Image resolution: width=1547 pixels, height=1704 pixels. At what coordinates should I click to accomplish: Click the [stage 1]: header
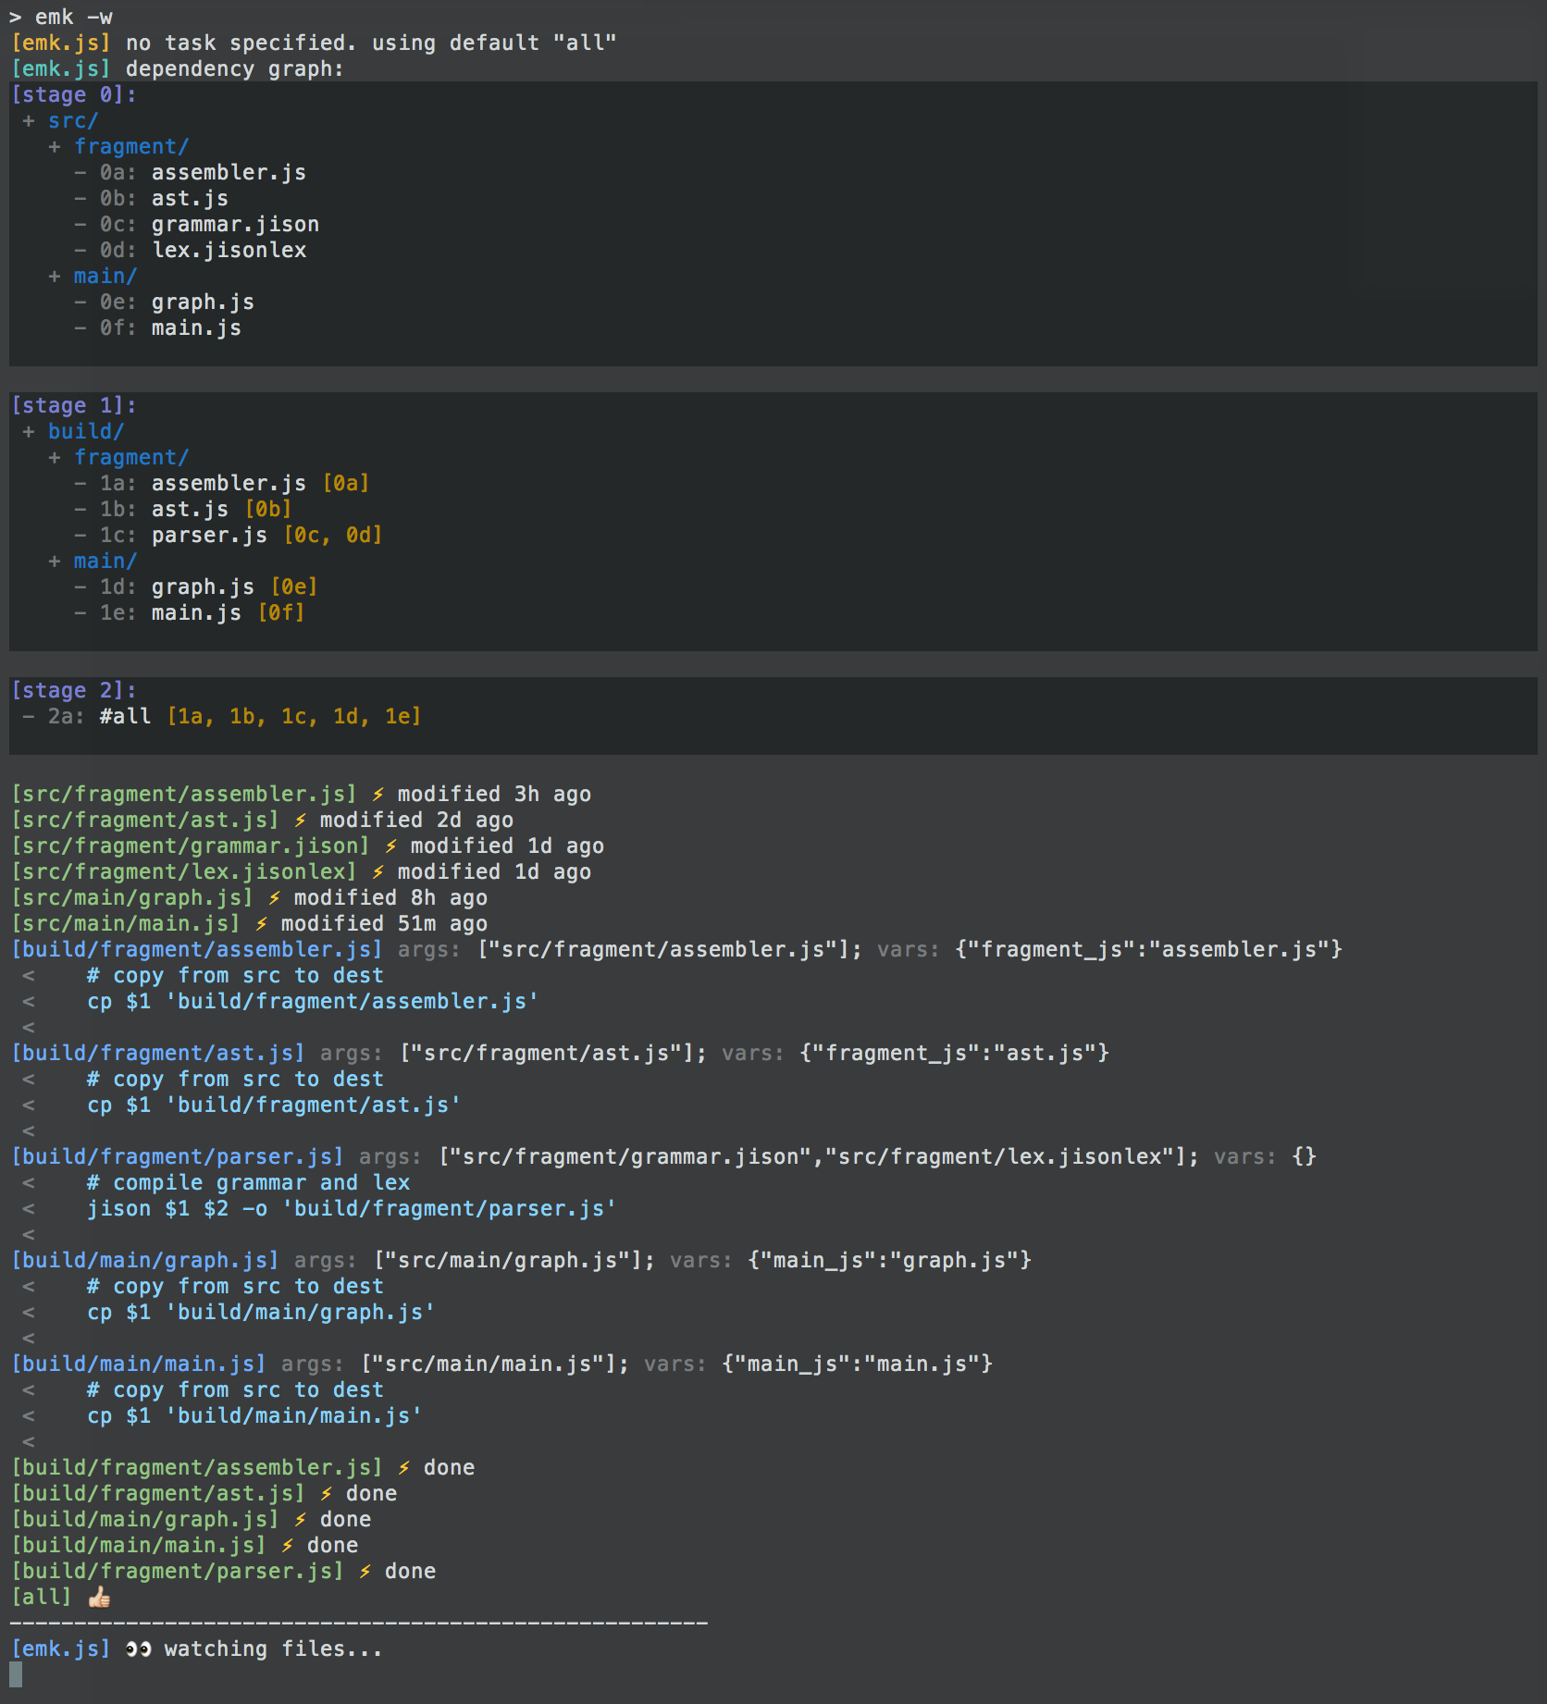[x=74, y=406]
